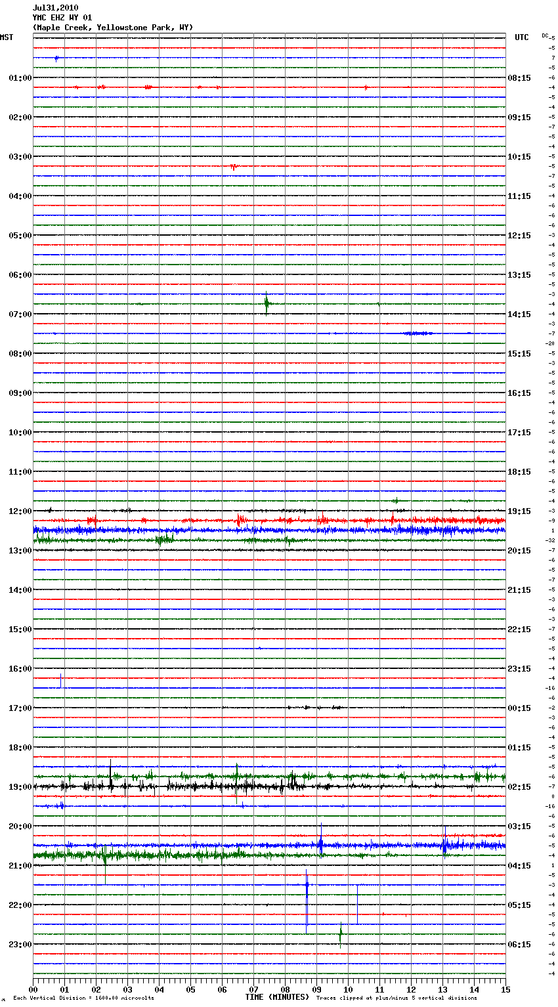The height and width of the screenshot is (1007, 558).
Task: Click the 'DC' offset column header
Action: tap(545, 35)
